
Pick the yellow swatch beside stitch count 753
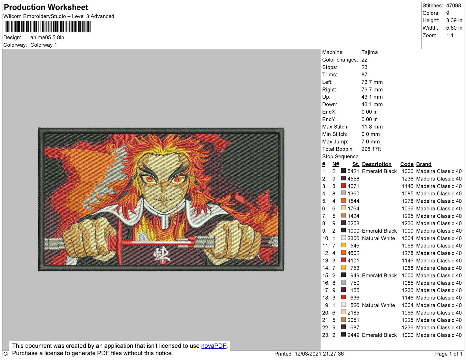point(343,268)
